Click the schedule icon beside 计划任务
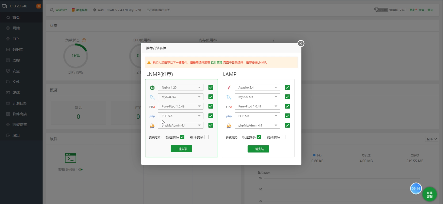 [8, 103]
